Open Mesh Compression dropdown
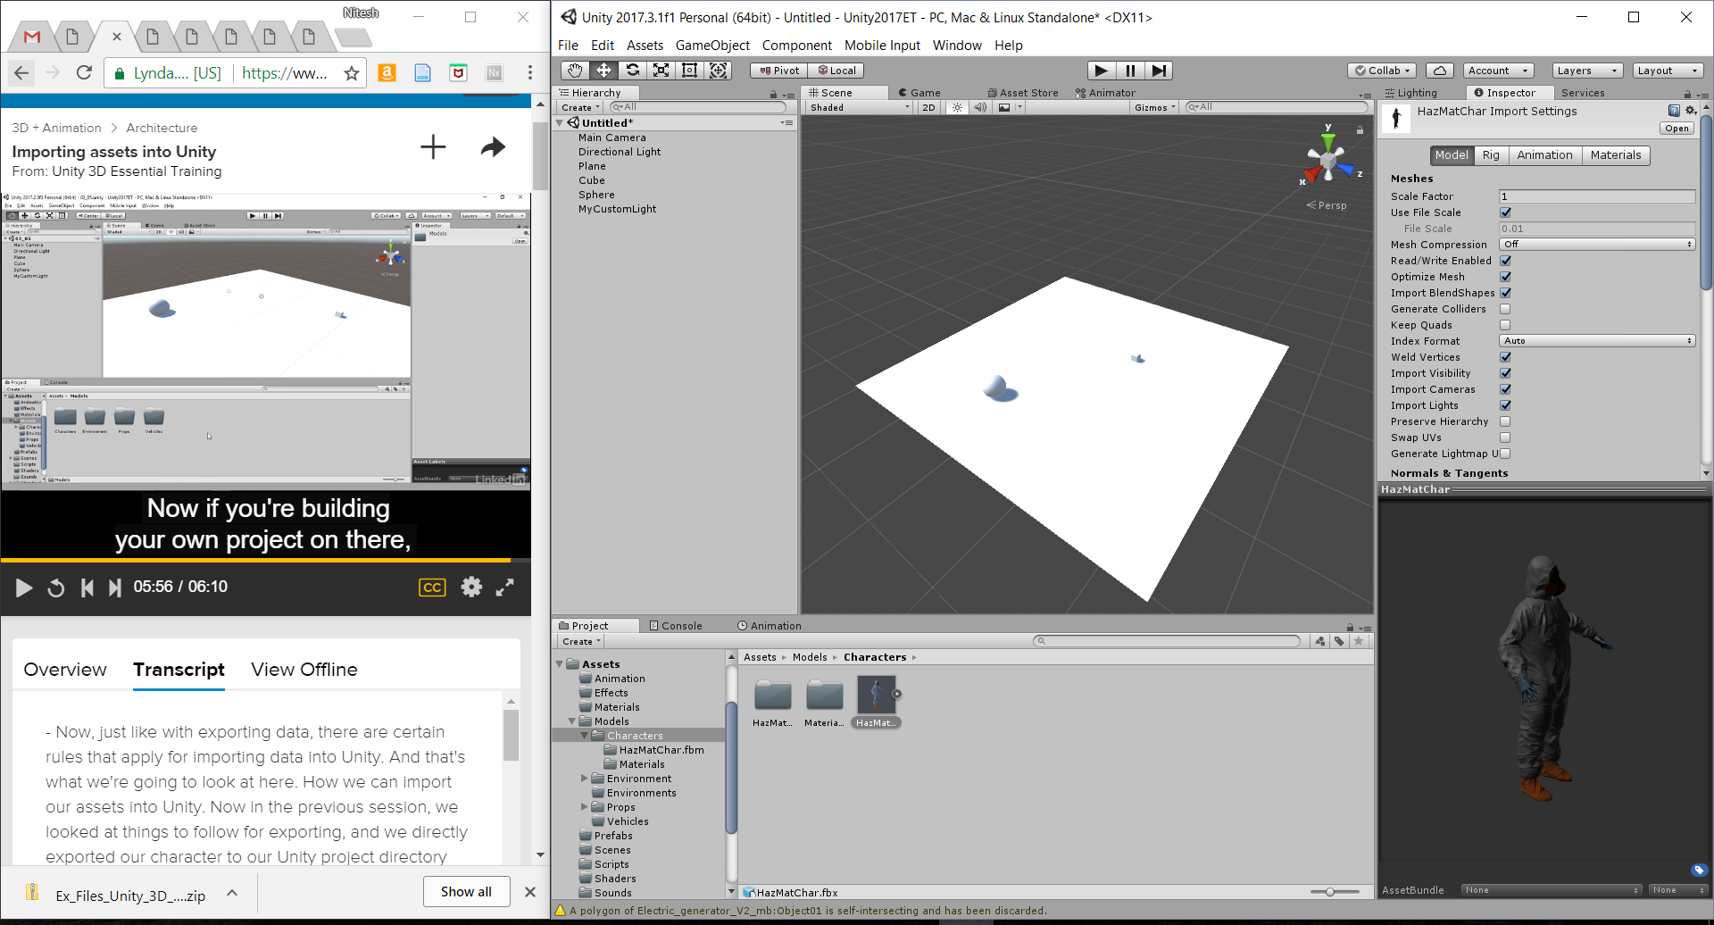1714x925 pixels. click(1596, 245)
